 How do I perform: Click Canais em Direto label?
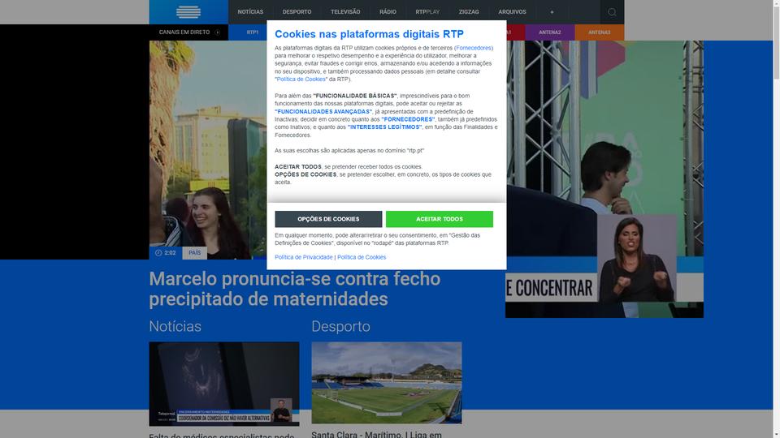coord(184,32)
